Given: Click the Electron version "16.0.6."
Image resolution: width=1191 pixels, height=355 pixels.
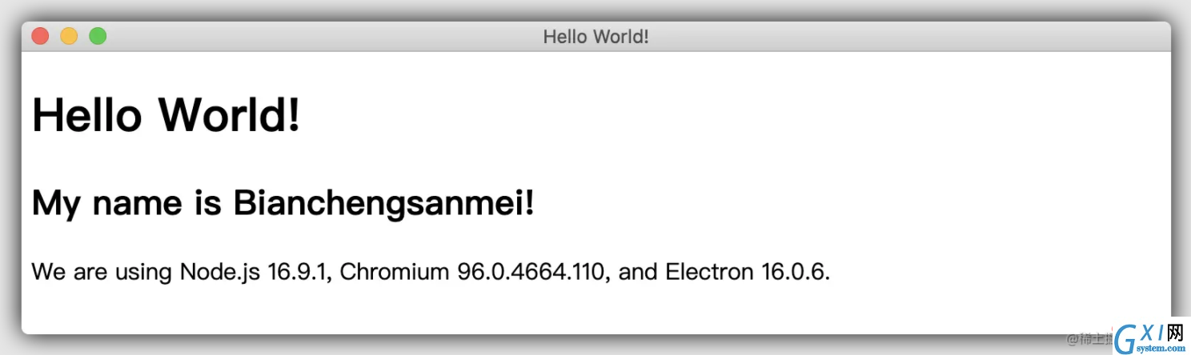Looking at the screenshot, I should pyautogui.click(x=796, y=272).
